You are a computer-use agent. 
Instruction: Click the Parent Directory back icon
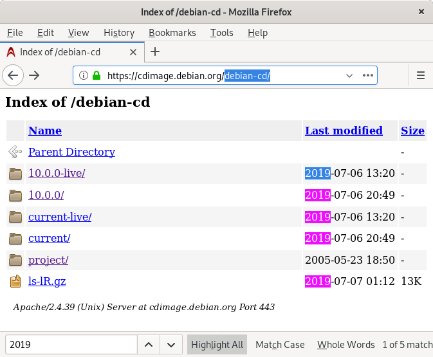pyautogui.click(x=15, y=152)
